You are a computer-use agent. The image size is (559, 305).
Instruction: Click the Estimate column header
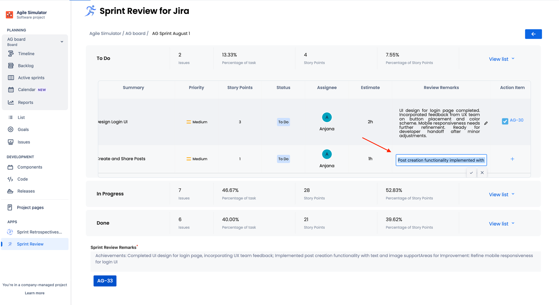(x=370, y=87)
